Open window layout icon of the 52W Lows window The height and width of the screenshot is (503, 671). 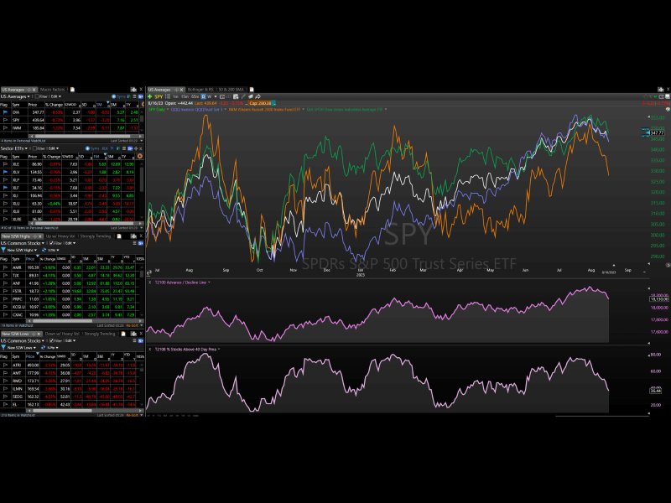click(133, 334)
